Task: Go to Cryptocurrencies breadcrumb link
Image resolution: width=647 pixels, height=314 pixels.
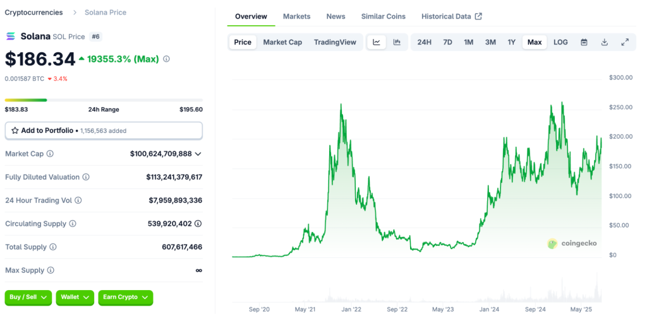Action: point(33,13)
